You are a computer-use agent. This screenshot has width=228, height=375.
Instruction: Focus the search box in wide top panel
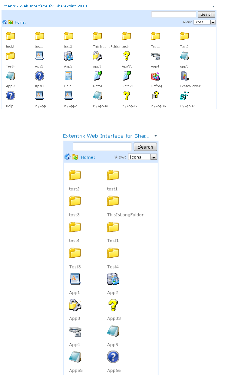(x=174, y=14)
